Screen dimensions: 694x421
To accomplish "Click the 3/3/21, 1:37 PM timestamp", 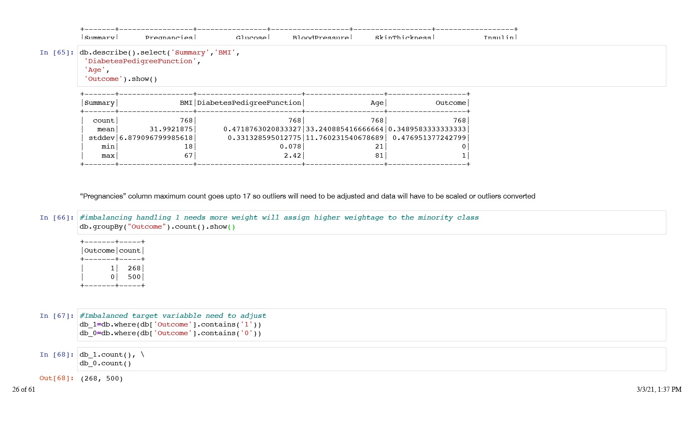I will [x=658, y=389].
